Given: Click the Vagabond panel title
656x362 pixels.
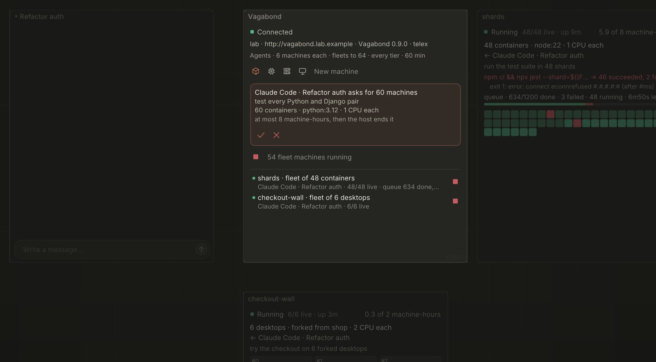Looking at the screenshot, I should 265,16.
